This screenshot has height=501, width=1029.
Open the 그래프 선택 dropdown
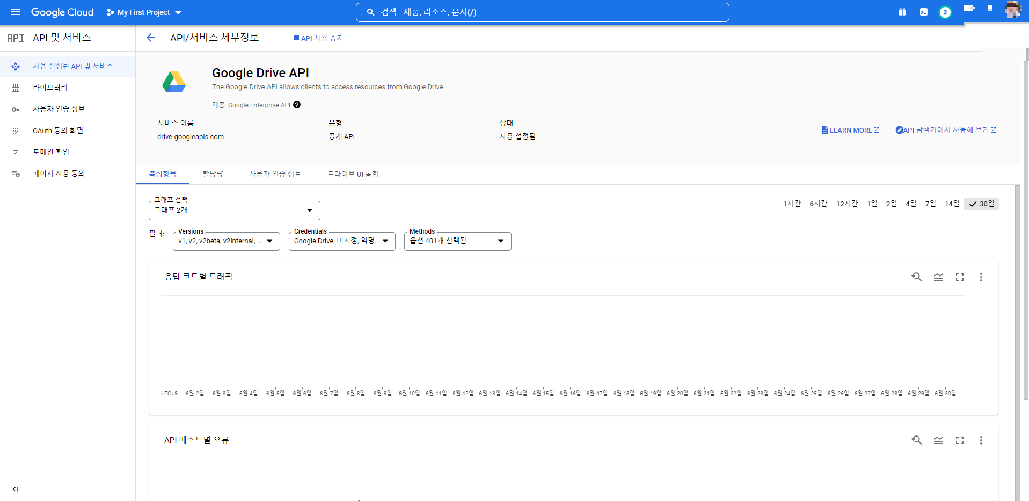click(x=235, y=210)
